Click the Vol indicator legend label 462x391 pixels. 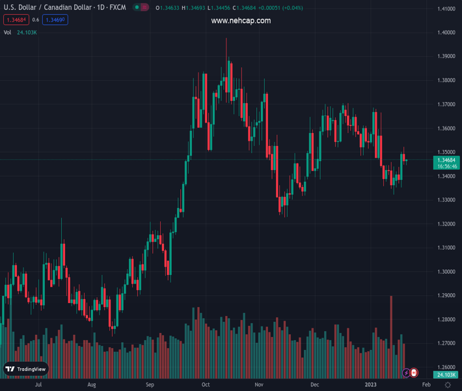tap(8, 32)
